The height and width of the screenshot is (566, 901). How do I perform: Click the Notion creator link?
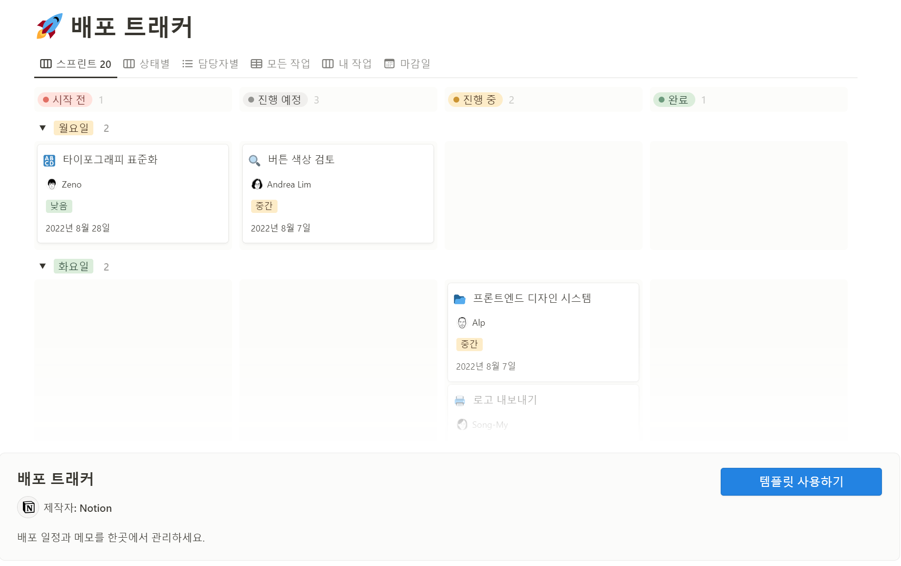pyautogui.click(x=95, y=508)
